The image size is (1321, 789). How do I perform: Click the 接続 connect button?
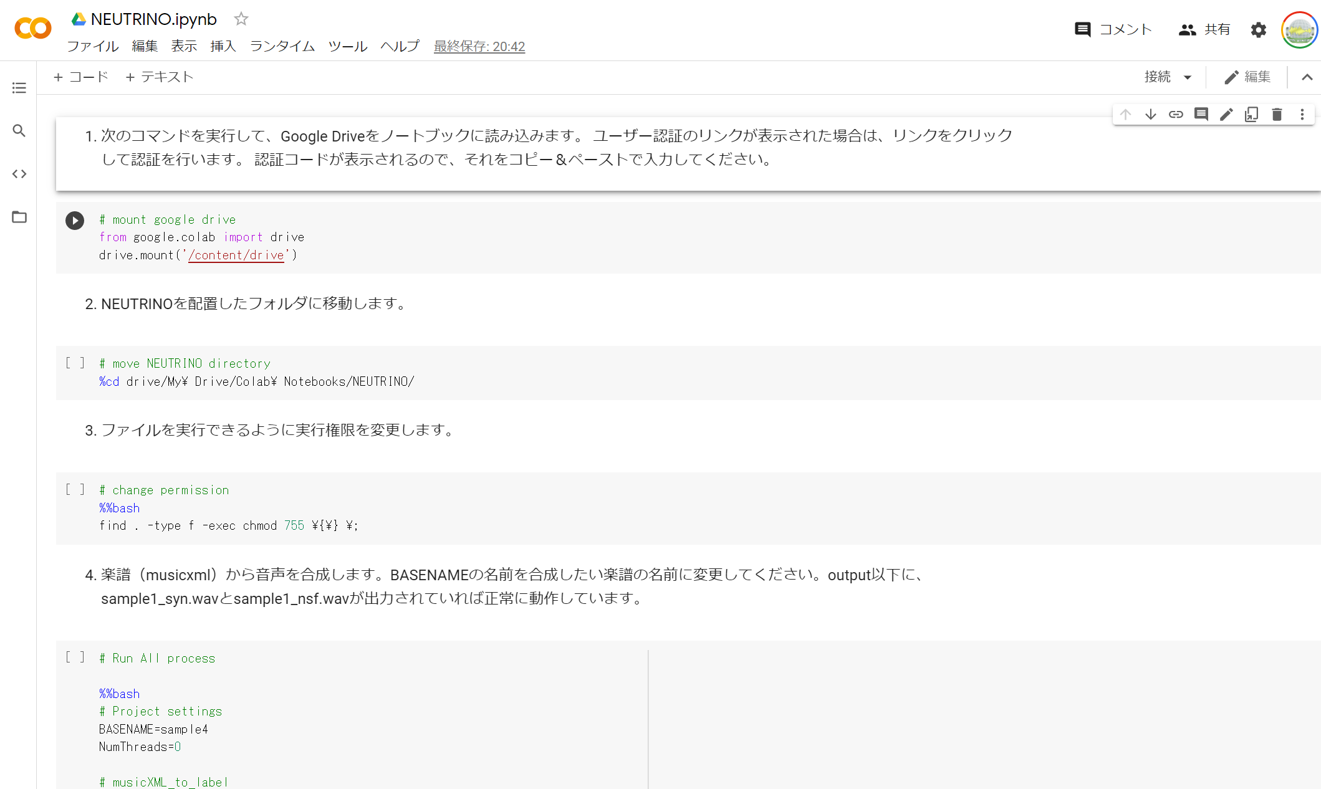point(1158,77)
